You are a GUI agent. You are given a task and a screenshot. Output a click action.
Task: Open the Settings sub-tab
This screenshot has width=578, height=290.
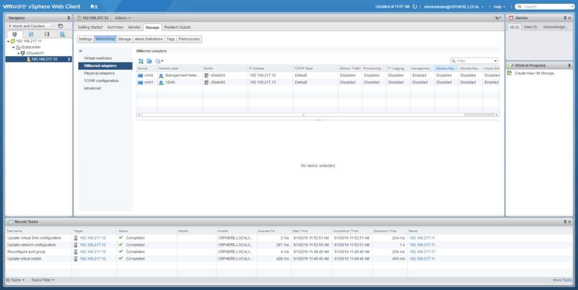pos(85,39)
